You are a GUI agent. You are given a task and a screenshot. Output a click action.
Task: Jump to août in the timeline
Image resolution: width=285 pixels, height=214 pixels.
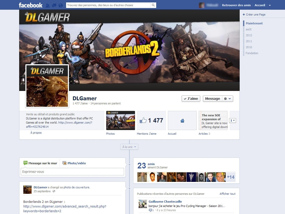[248, 29]
